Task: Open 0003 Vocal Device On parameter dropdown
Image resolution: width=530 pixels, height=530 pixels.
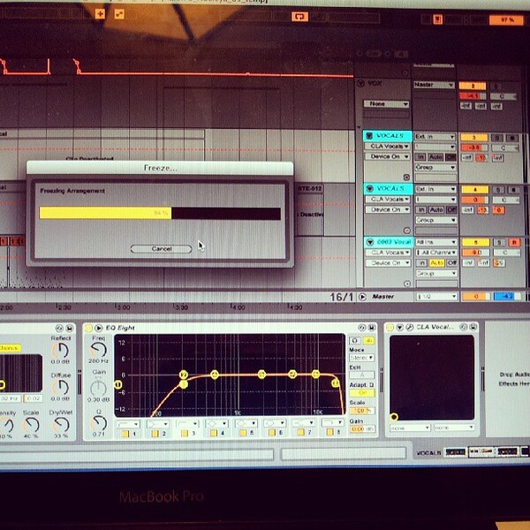Action: [388, 263]
